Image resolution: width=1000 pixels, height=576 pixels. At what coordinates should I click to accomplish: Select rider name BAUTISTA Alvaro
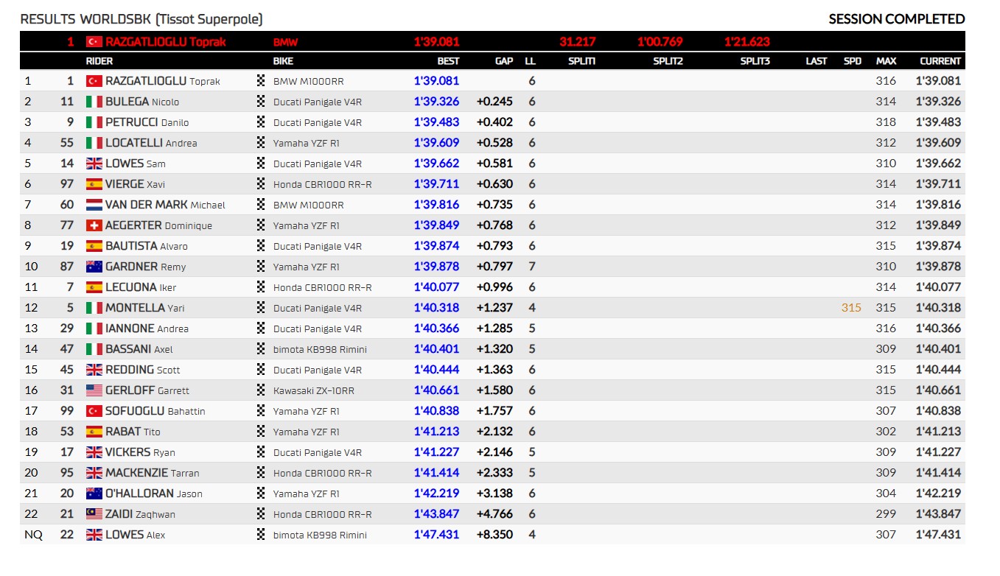tap(147, 246)
